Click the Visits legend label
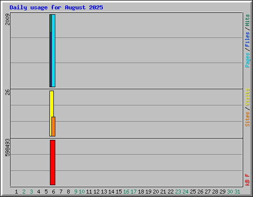The image size is (253, 197). pyautogui.click(x=247, y=97)
